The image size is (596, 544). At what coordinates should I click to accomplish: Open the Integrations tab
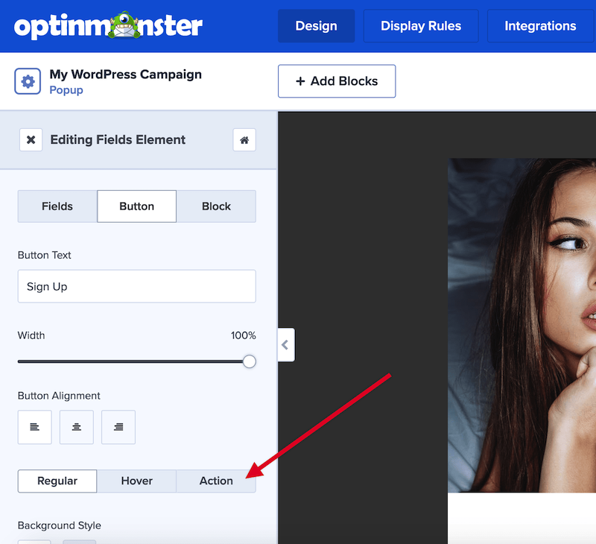click(540, 26)
